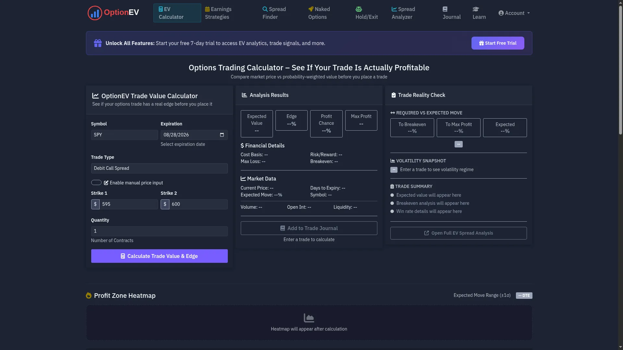Click the 'Number of Contracts' hint text
Viewport: 623px width, 350px height.
click(x=112, y=240)
